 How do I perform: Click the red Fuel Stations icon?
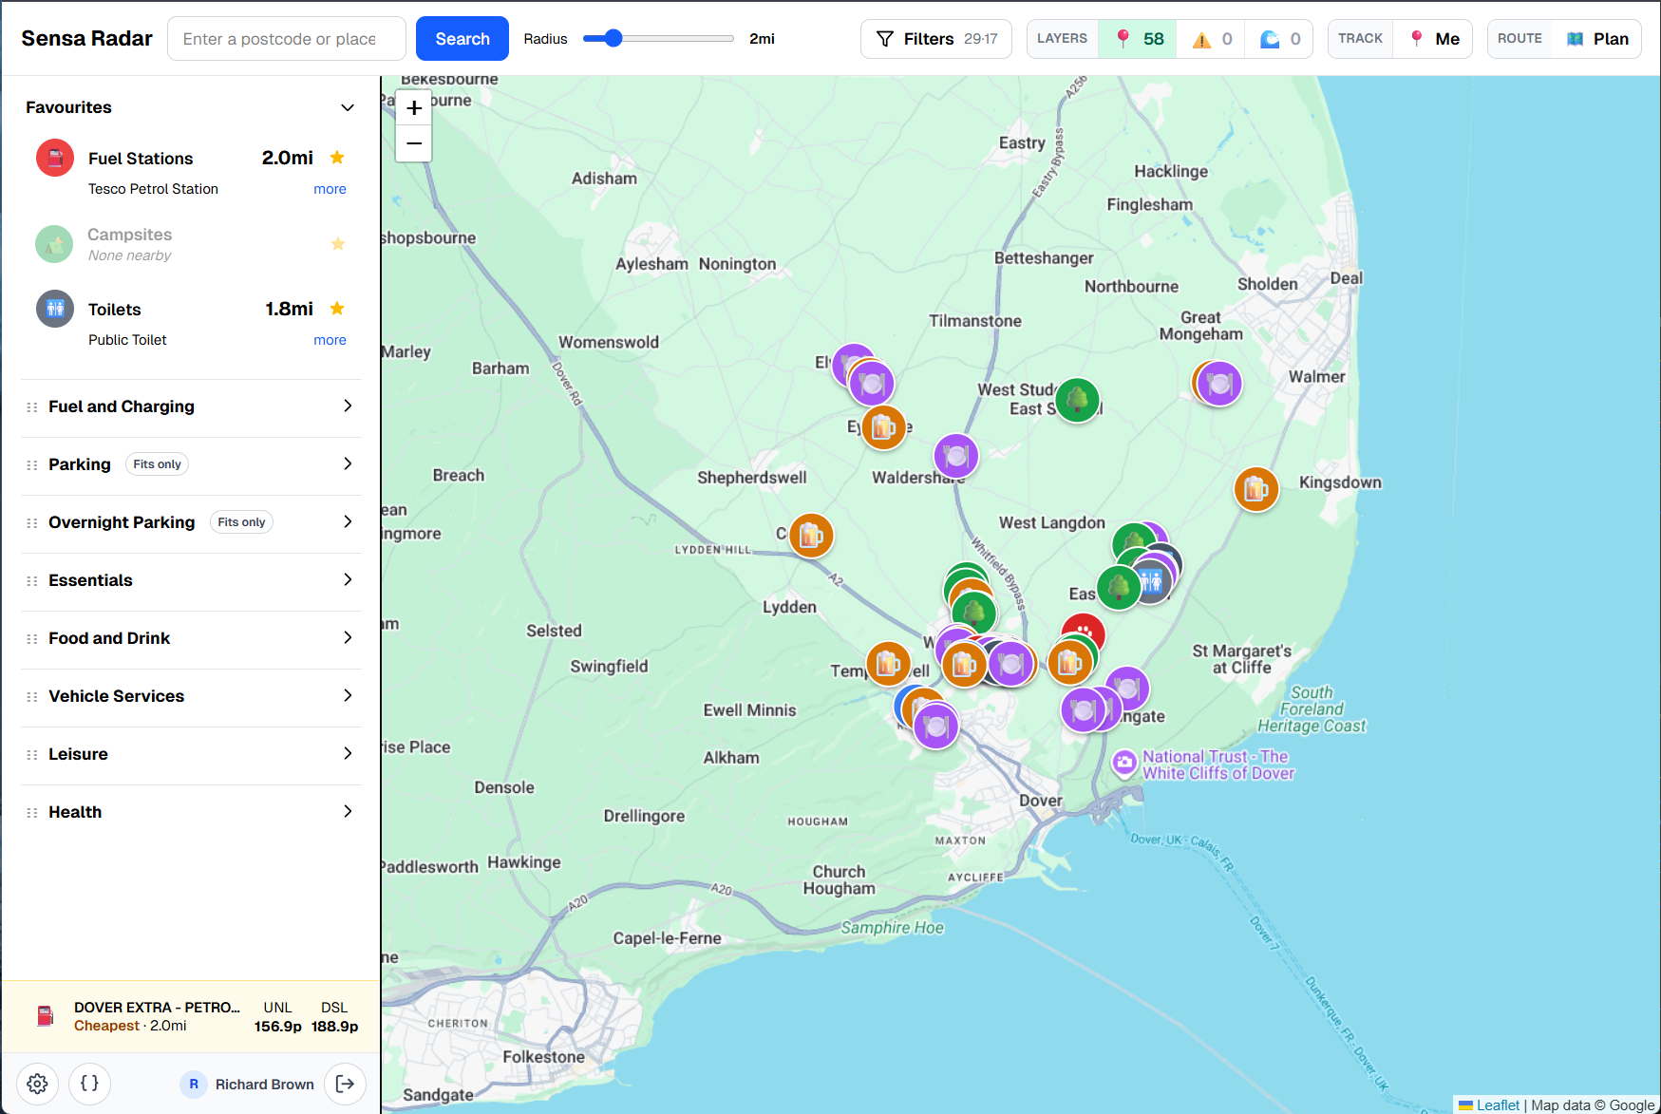click(x=55, y=158)
